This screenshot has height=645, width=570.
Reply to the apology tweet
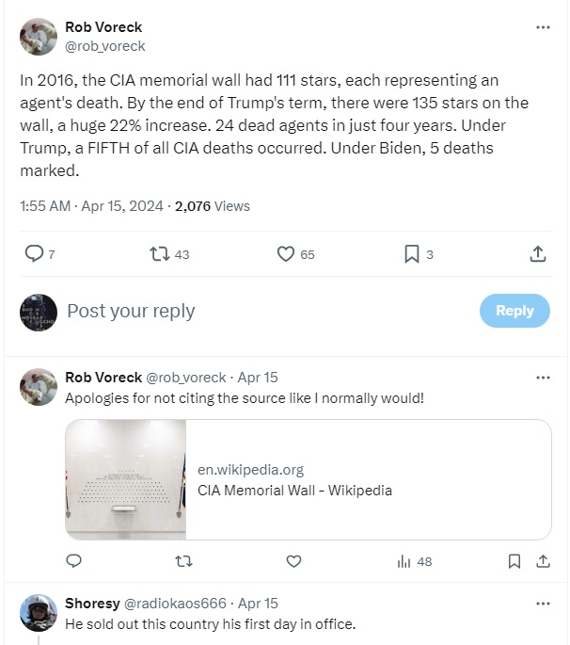coord(73,561)
